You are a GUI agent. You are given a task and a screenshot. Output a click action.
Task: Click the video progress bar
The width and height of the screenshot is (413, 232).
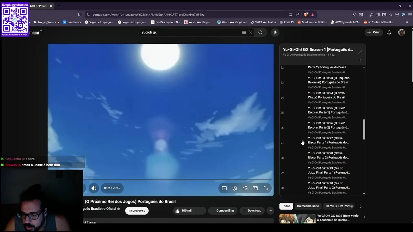tap(177, 179)
